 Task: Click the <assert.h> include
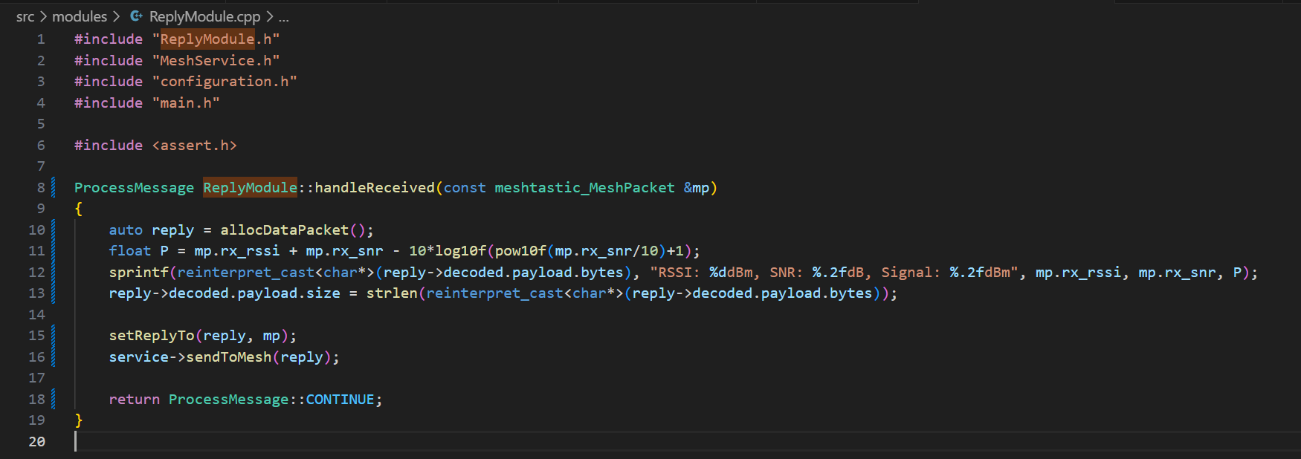click(x=194, y=146)
